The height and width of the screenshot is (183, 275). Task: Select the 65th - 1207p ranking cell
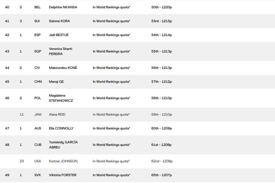coord(162,175)
